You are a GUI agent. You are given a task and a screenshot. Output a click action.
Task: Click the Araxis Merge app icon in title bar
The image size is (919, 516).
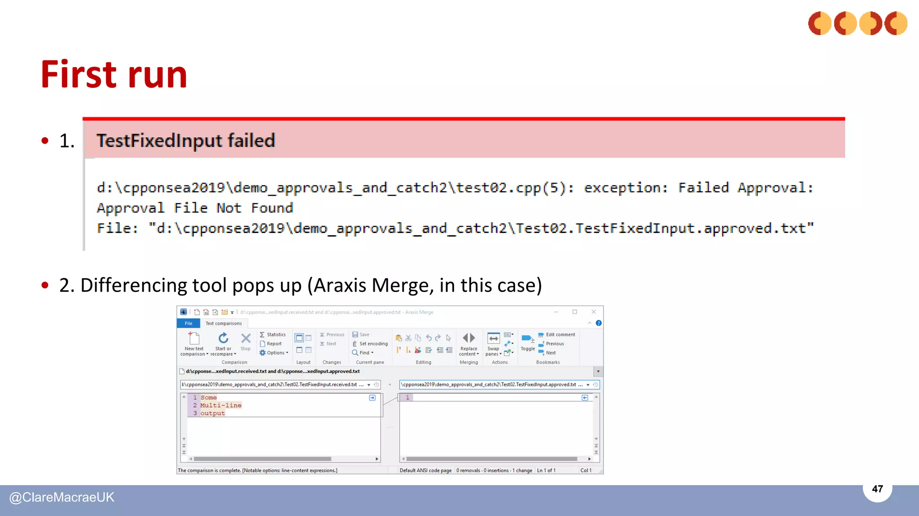point(183,312)
